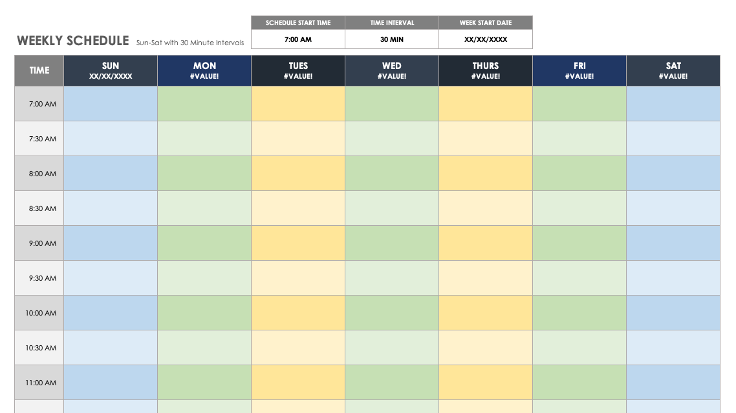Click the FRI column header
Image resolution: width=736 pixels, height=413 pixels.
point(579,70)
